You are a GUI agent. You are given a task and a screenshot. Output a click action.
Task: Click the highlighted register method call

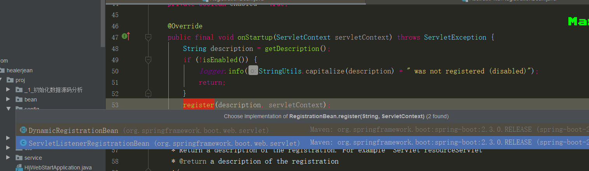tap(199, 105)
